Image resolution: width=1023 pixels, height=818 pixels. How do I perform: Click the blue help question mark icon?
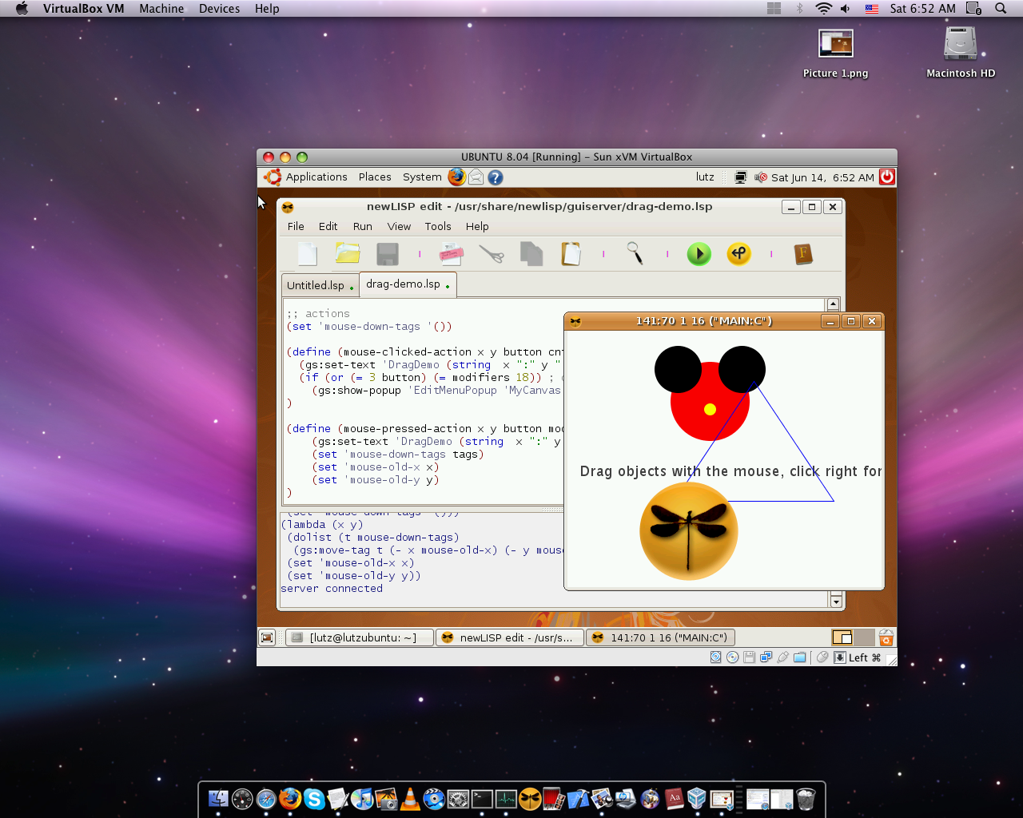coord(496,177)
